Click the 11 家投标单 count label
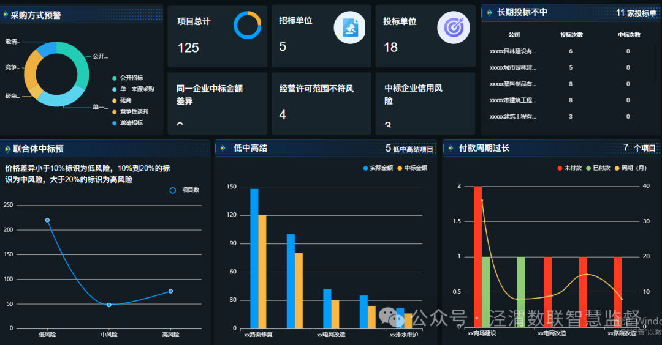Image resolution: width=662 pixels, height=345 pixels. click(636, 13)
